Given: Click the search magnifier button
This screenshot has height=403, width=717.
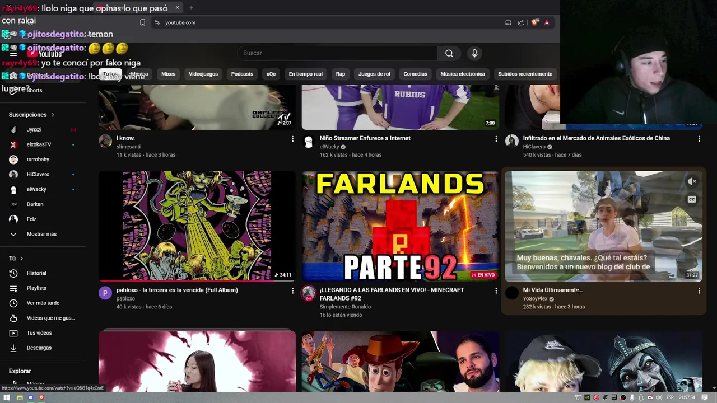Looking at the screenshot, I should (x=449, y=53).
